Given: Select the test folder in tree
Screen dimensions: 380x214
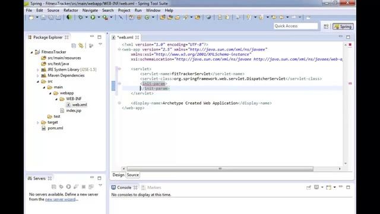Looking at the screenshot, I should [x=57, y=117].
